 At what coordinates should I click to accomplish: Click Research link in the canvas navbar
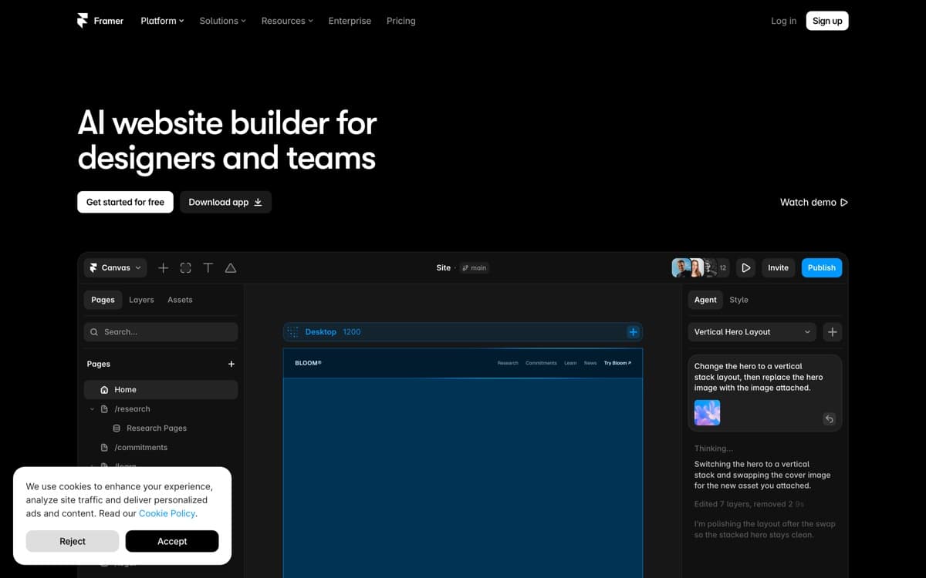[x=508, y=363]
